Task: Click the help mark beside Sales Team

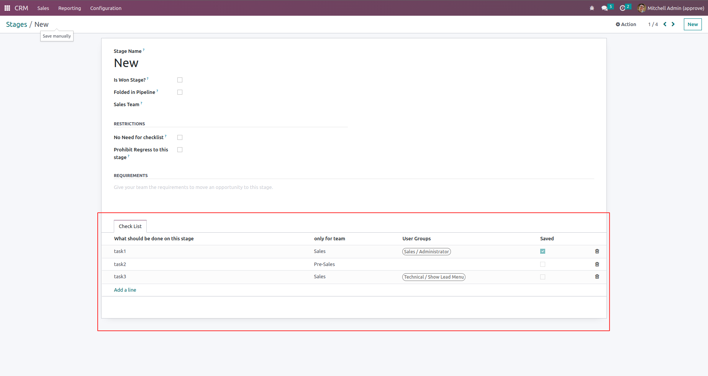Action: click(141, 103)
